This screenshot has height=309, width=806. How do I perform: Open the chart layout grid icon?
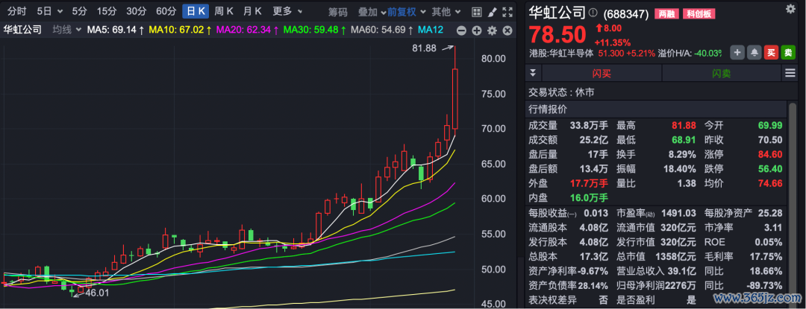coord(476,12)
